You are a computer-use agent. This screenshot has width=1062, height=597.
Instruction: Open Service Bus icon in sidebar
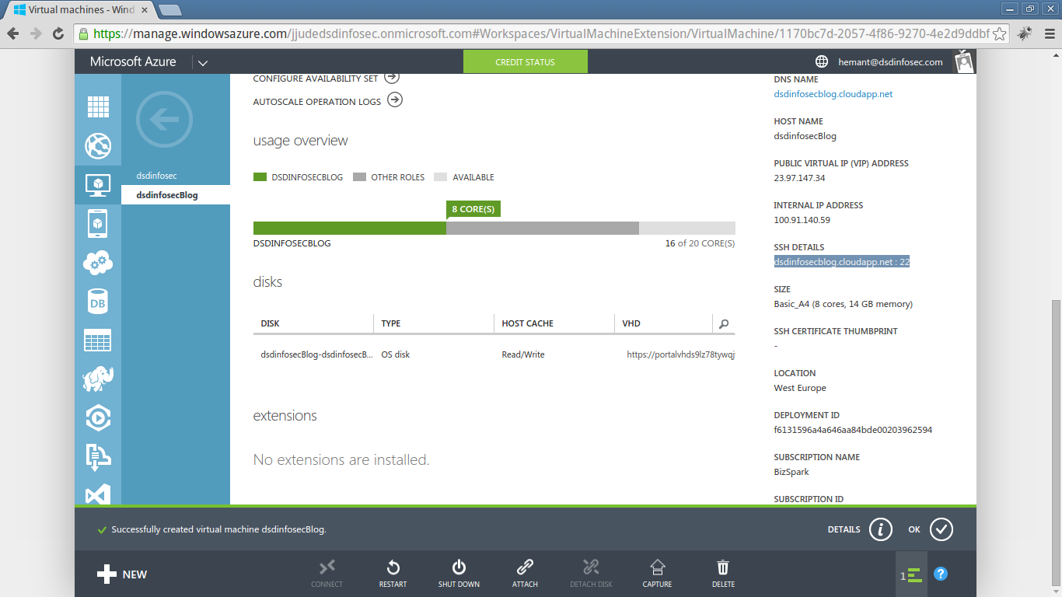[x=98, y=457]
